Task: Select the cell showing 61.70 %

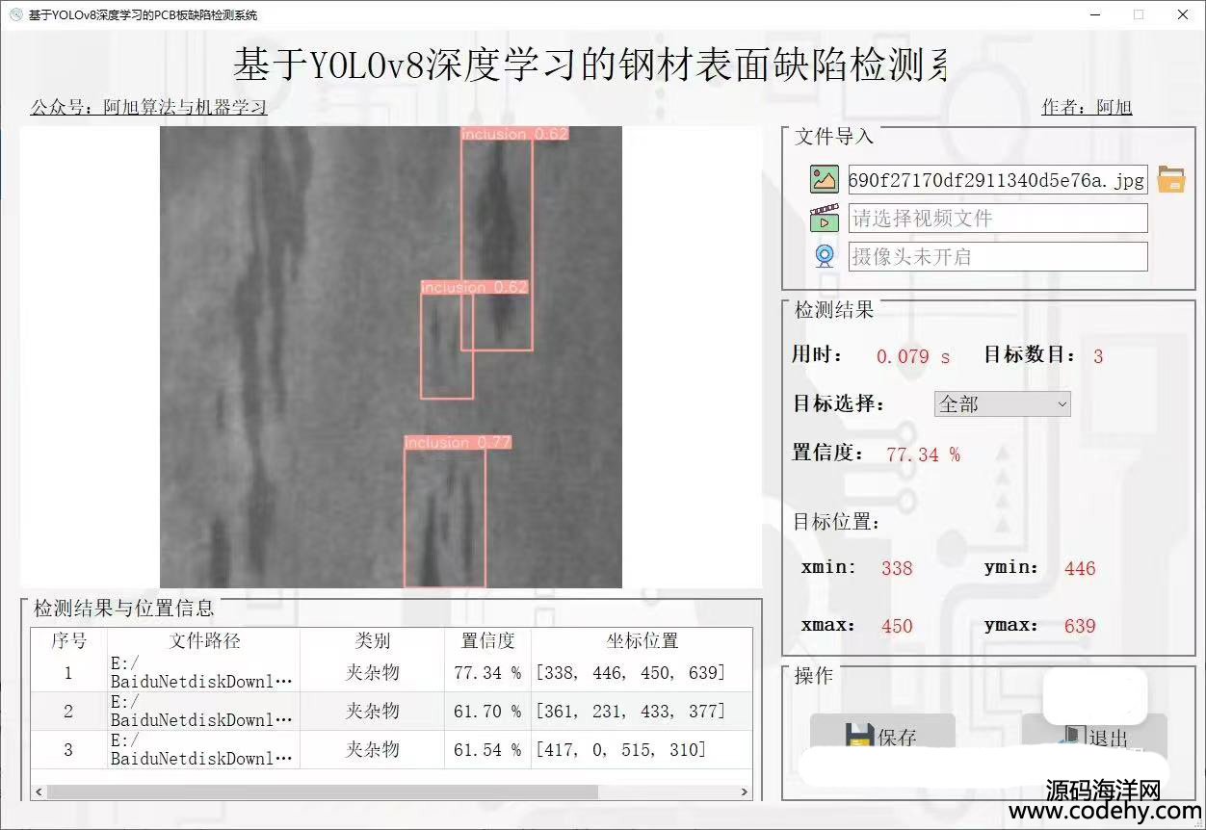Action: [488, 711]
